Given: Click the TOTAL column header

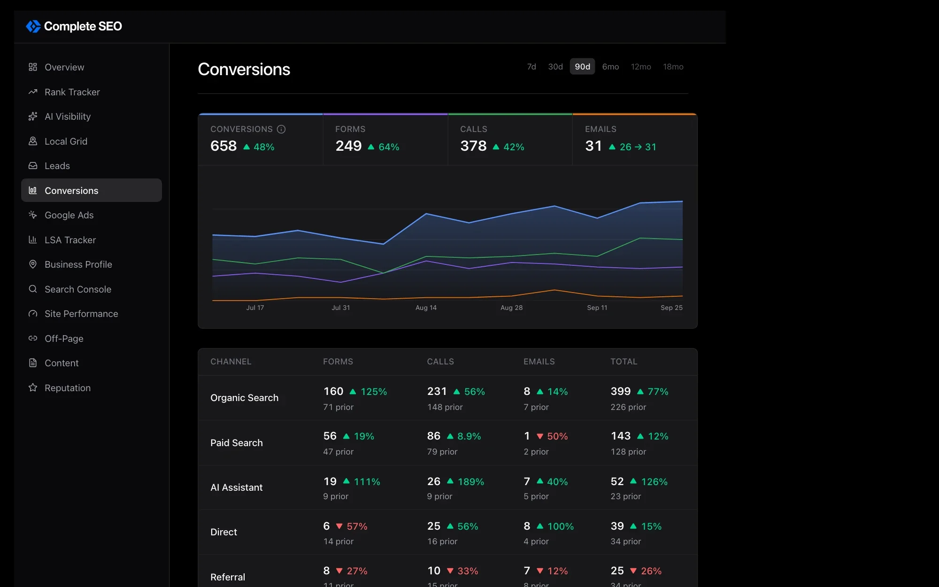Looking at the screenshot, I should [623, 362].
